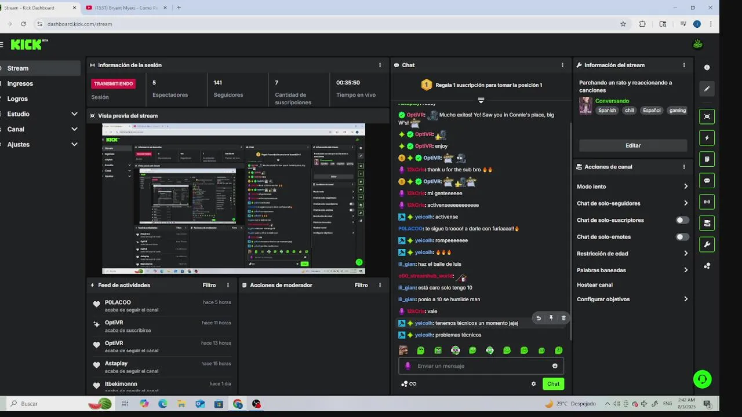Image resolution: width=742 pixels, height=417 pixels.
Task: Open the taskbar notification center icon
Action: tap(707, 404)
